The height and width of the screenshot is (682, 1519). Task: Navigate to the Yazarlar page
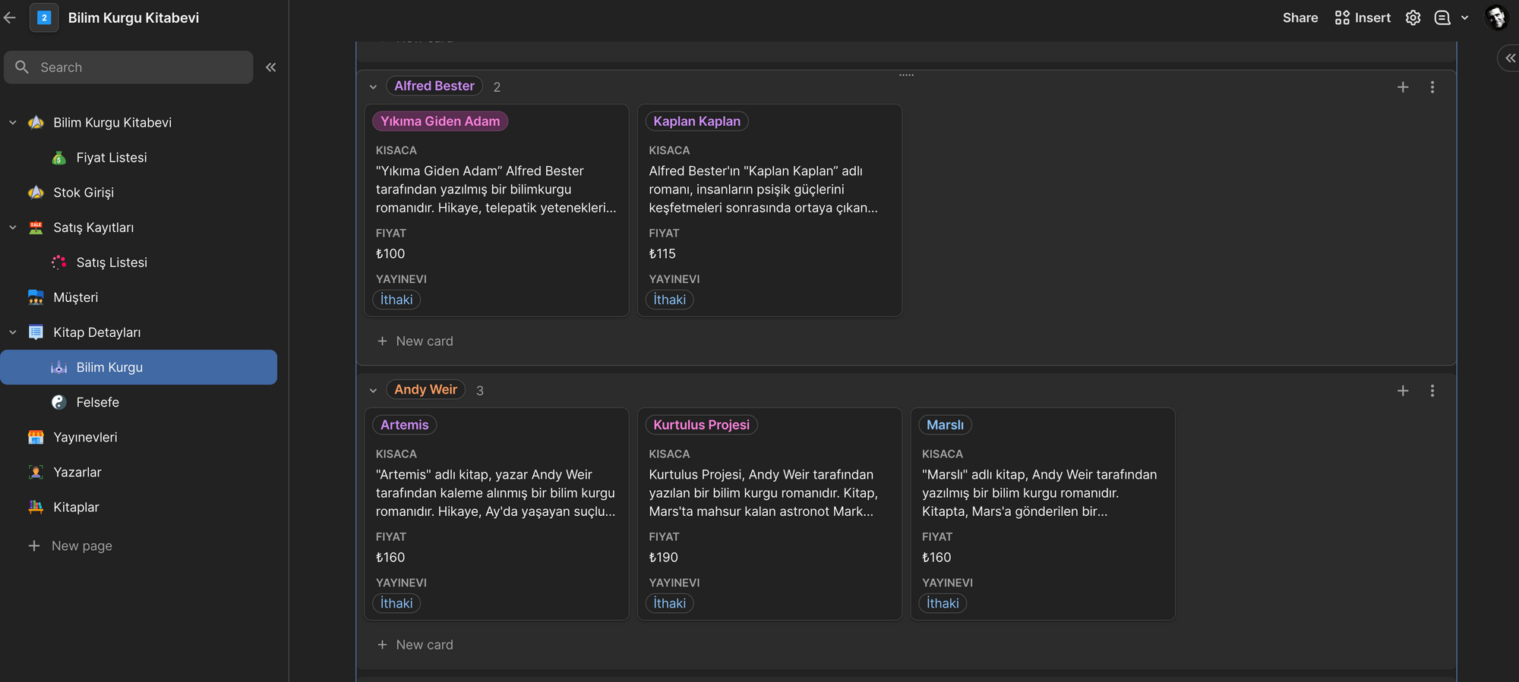[77, 472]
